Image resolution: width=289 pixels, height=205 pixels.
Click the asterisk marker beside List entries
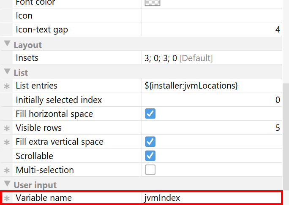[x=7, y=86]
